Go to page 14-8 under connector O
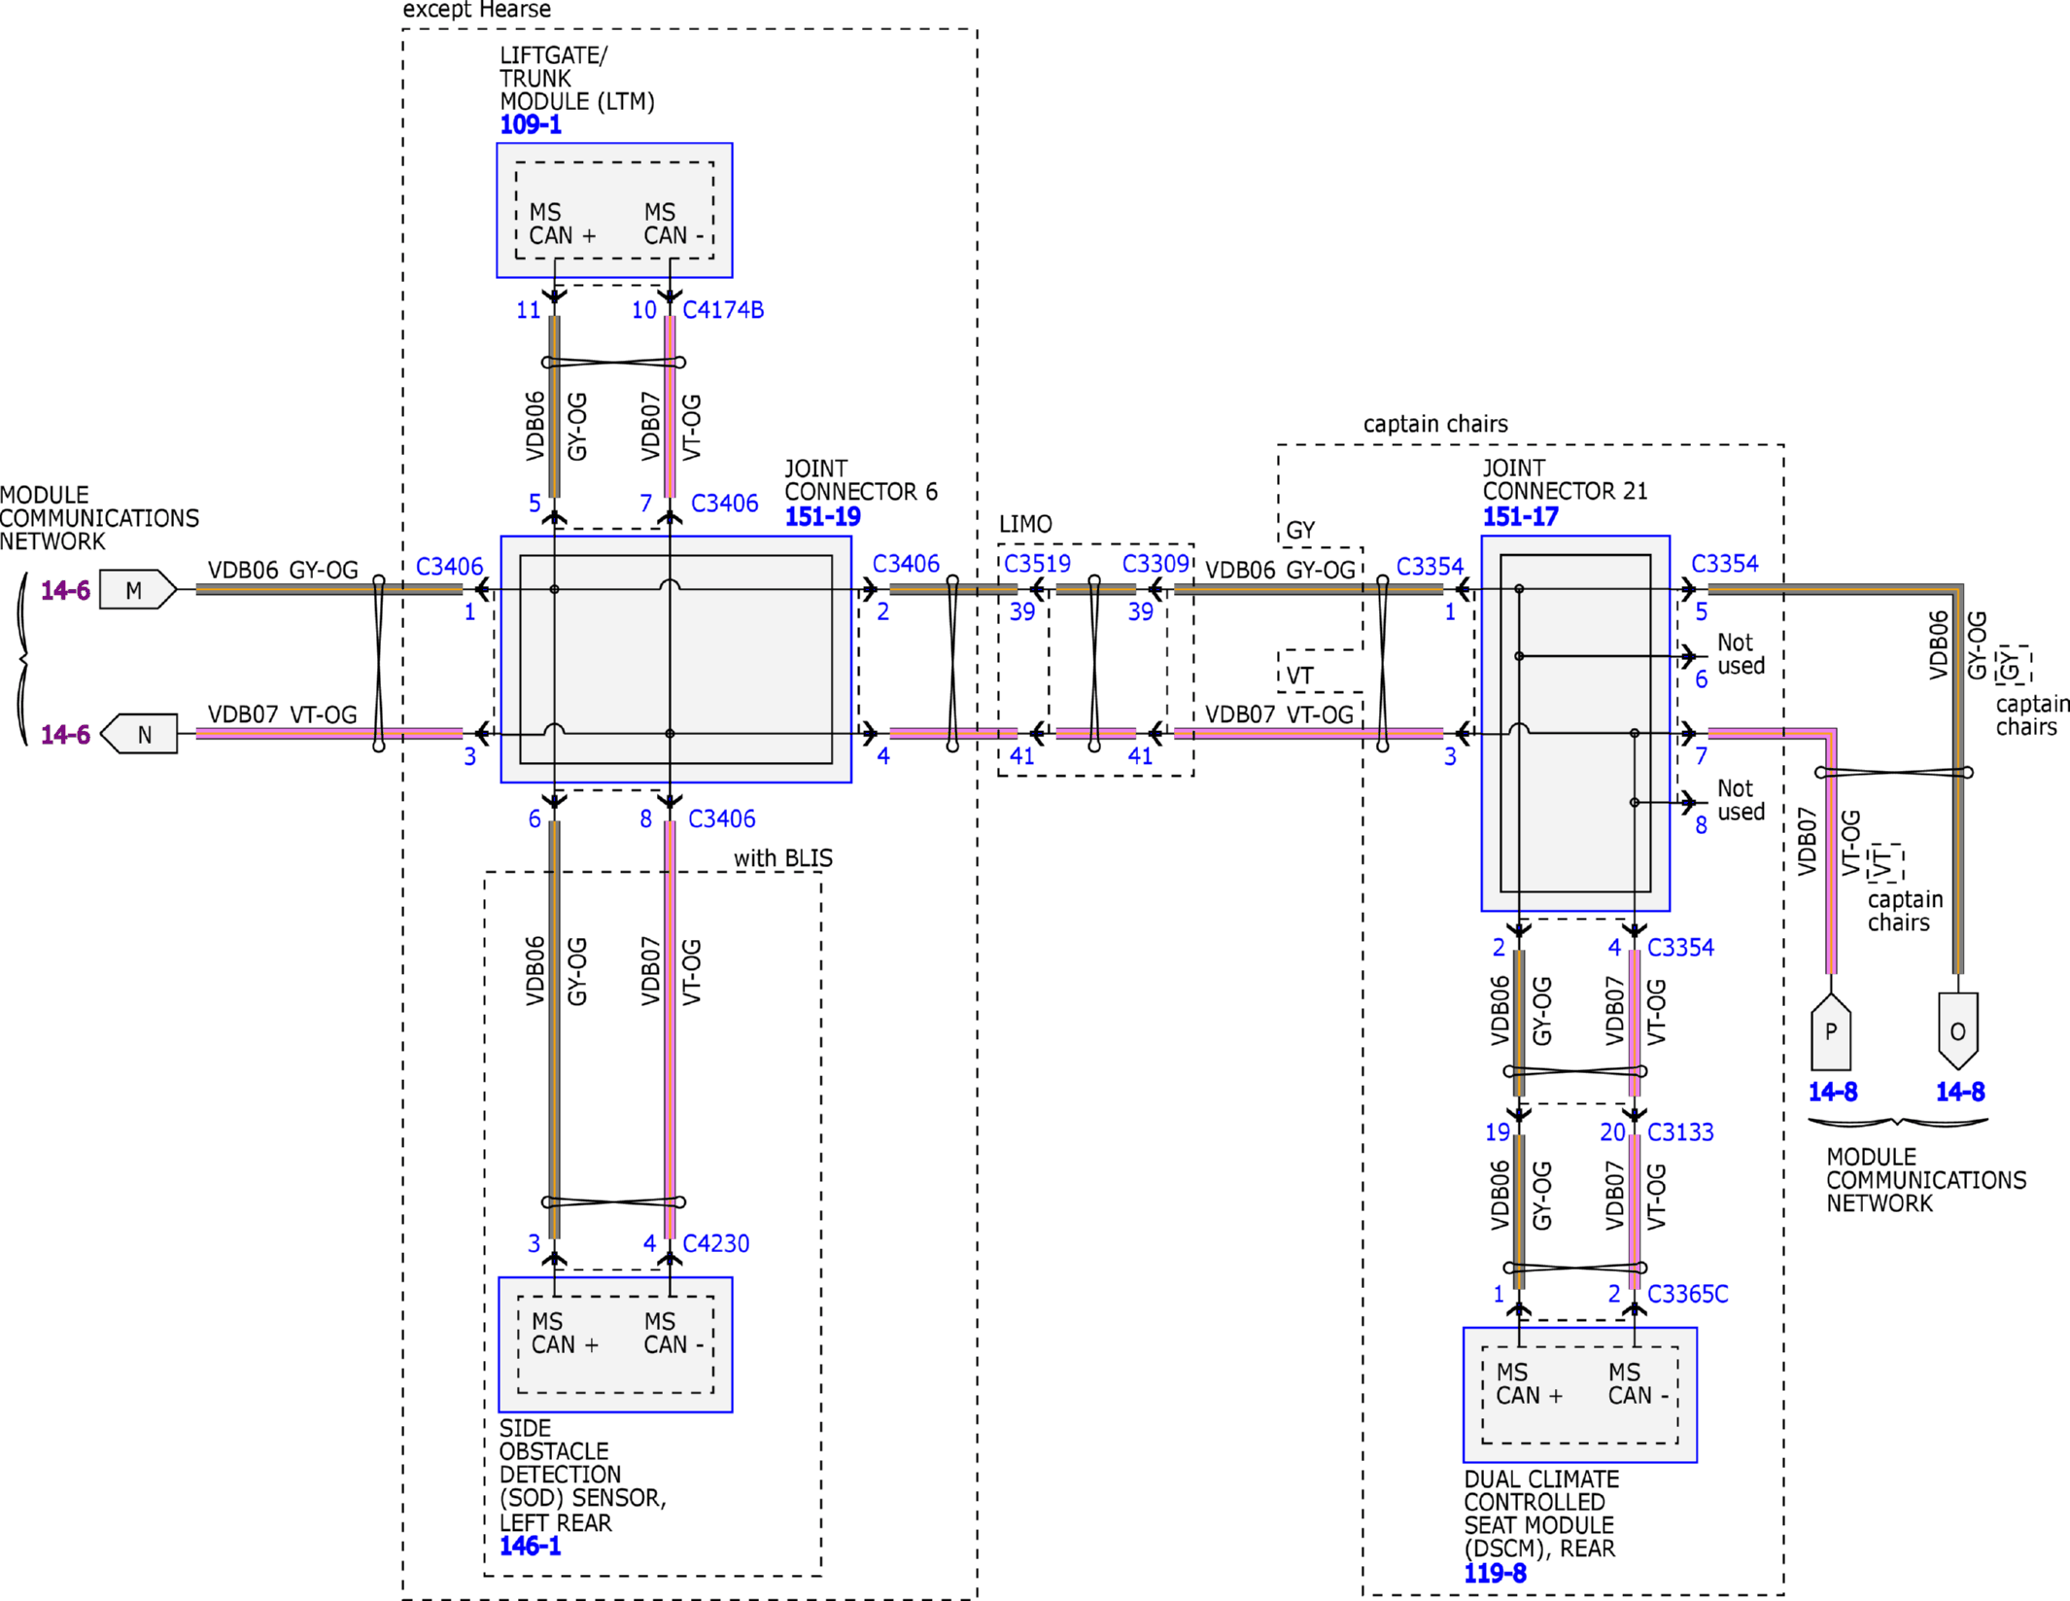 1960,1092
